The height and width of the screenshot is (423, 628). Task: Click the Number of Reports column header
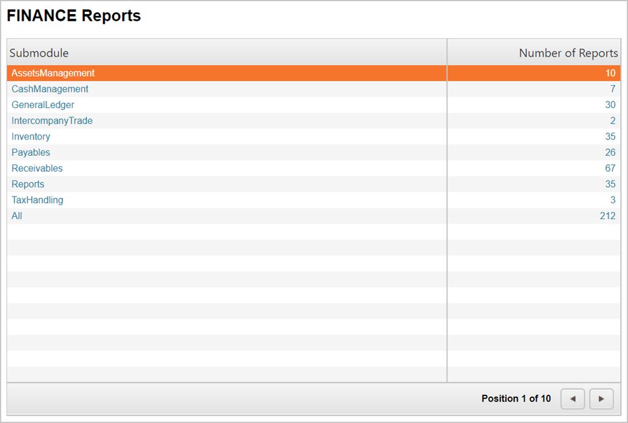[568, 53]
